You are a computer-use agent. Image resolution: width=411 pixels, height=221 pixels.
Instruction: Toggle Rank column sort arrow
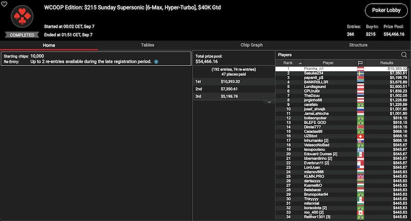pyautogui.click(x=301, y=63)
